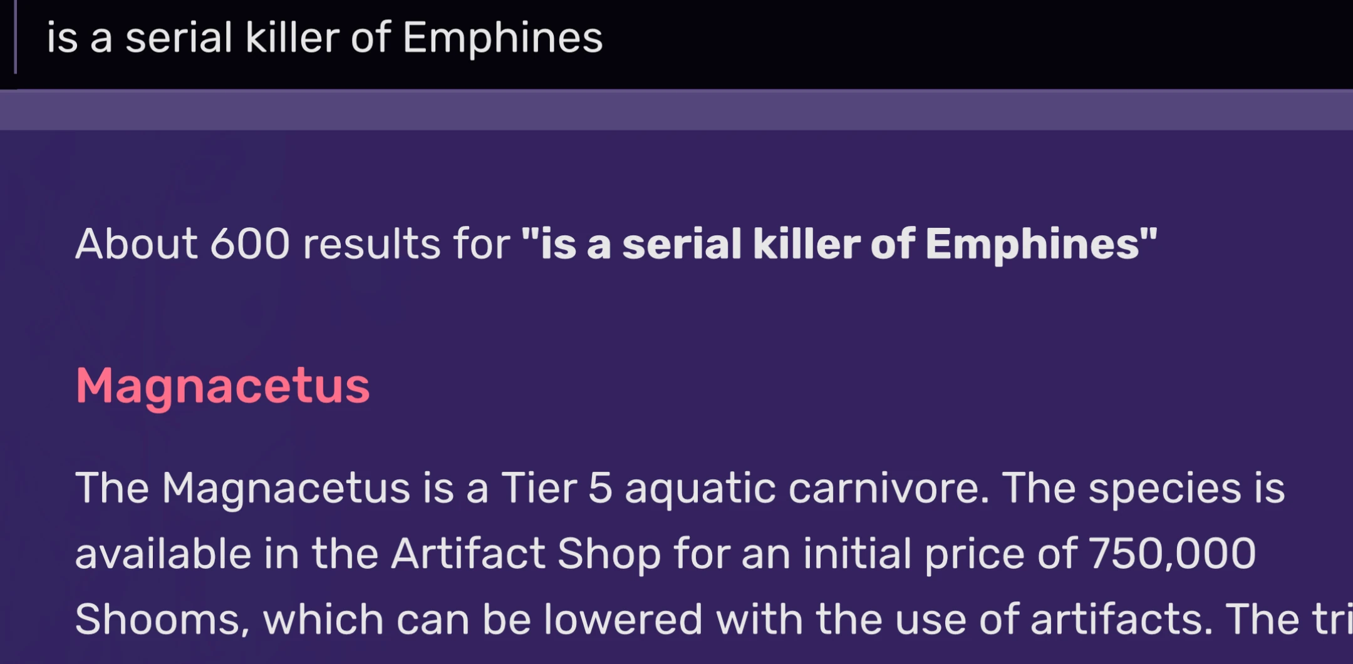Click "Tier 5" in the result description

556,488
